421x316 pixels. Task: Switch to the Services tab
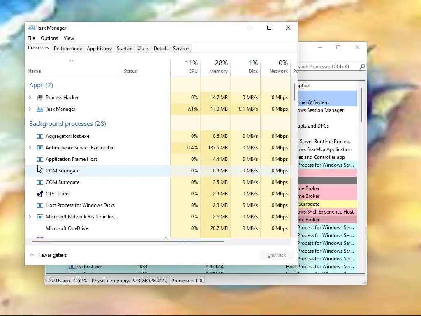[181, 49]
